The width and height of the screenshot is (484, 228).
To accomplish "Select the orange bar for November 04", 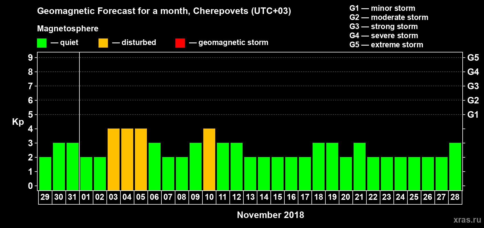I will point(127,160).
